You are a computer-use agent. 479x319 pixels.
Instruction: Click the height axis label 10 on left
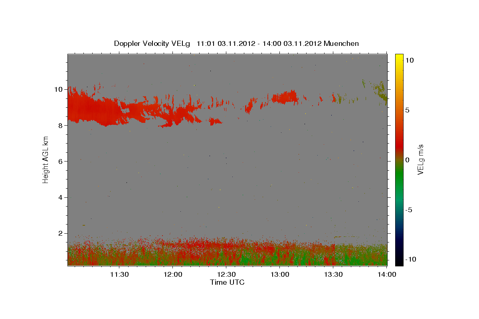click(x=59, y=89)
